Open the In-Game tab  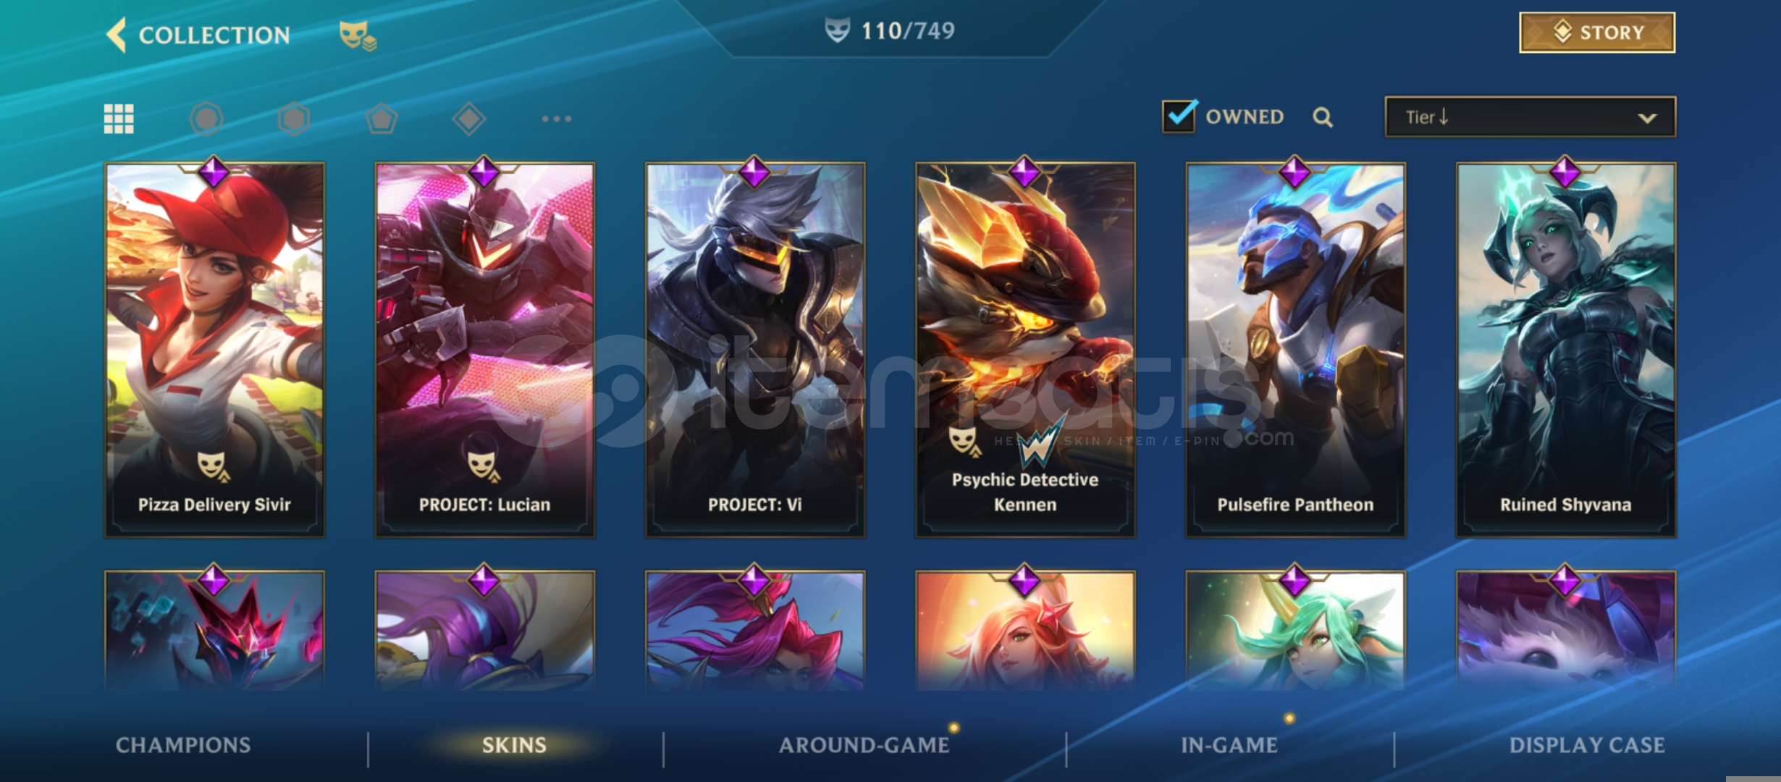pyautogui.click(x=1229, y=745)
